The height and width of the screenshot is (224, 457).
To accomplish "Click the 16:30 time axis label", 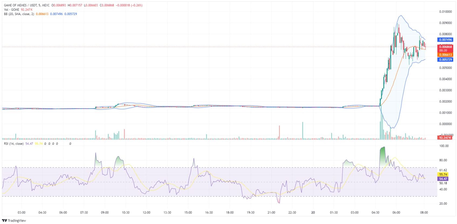I will (x=209, y=213).
